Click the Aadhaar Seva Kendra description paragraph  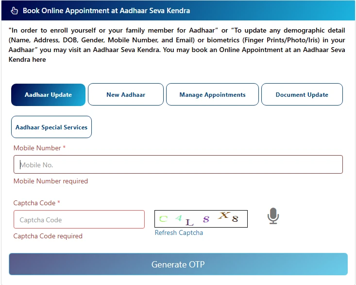[x=177, y=45]
